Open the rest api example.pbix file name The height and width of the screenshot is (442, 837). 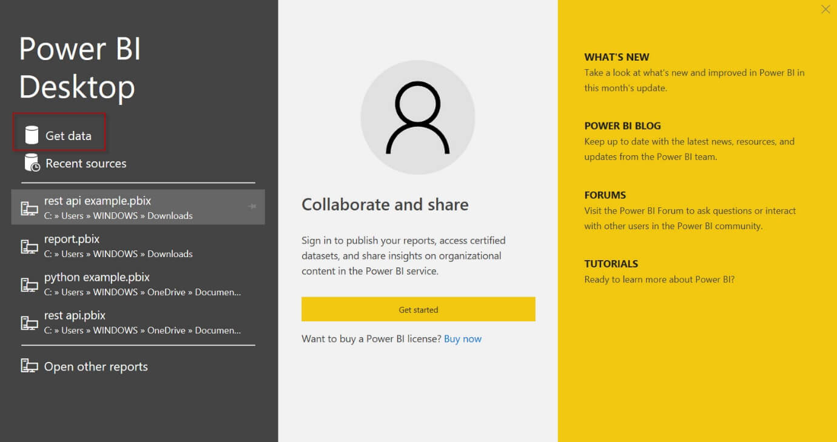pyautogui.click(x=98, y=201)
